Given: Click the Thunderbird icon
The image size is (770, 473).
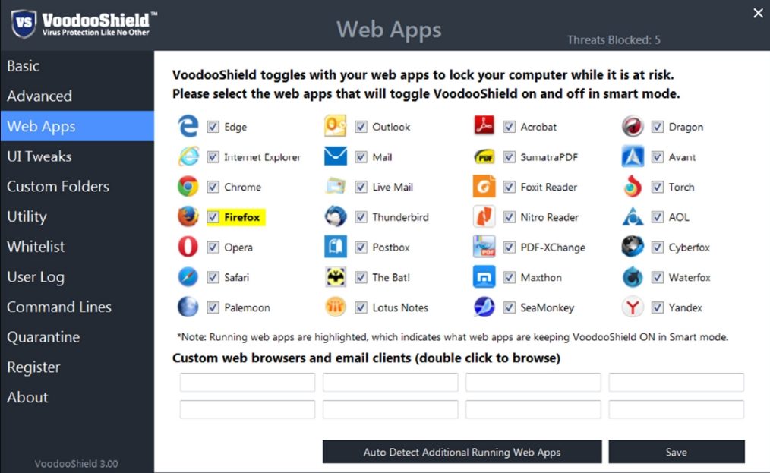Looking at the screenshot, I should [336, 216].
